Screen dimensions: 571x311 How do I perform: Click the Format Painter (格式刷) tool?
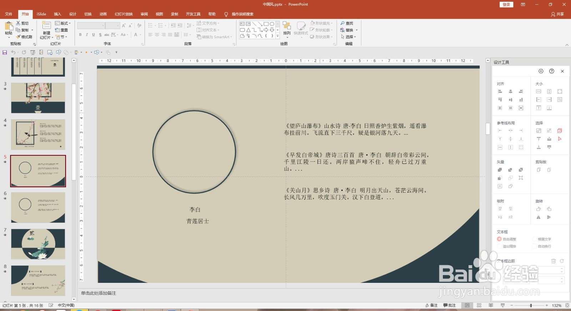(x=24, y=37)
